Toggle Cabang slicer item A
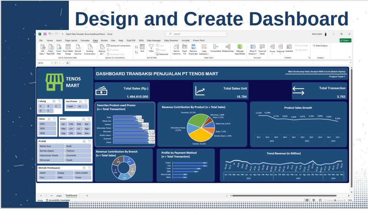368x209 pixels. tap(42, 106)
